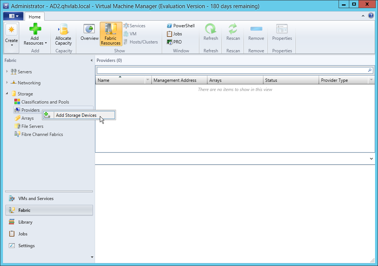The width and height of the screenshot is (378, 266).
Task: Launch PowerShell from the Window group
Action: point(181,26)
